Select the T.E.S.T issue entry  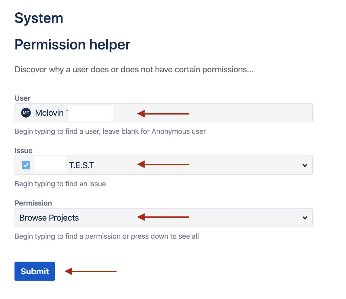pos(82,165)
